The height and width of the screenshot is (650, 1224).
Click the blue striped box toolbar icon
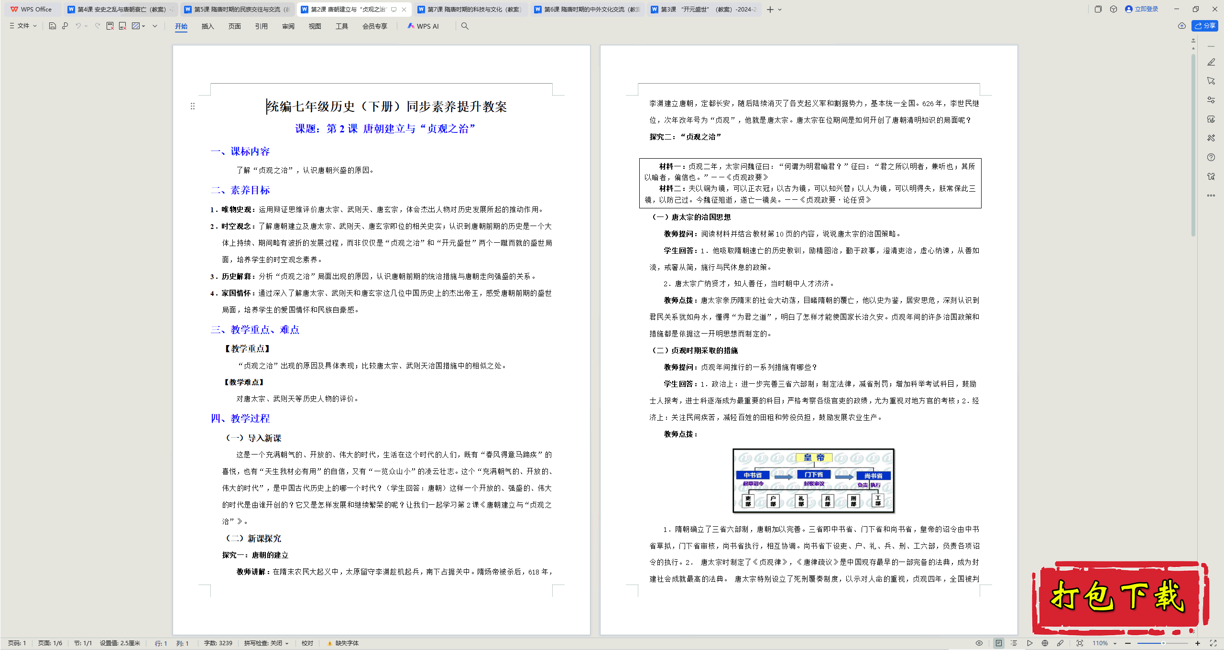click(x=136, y=26)
